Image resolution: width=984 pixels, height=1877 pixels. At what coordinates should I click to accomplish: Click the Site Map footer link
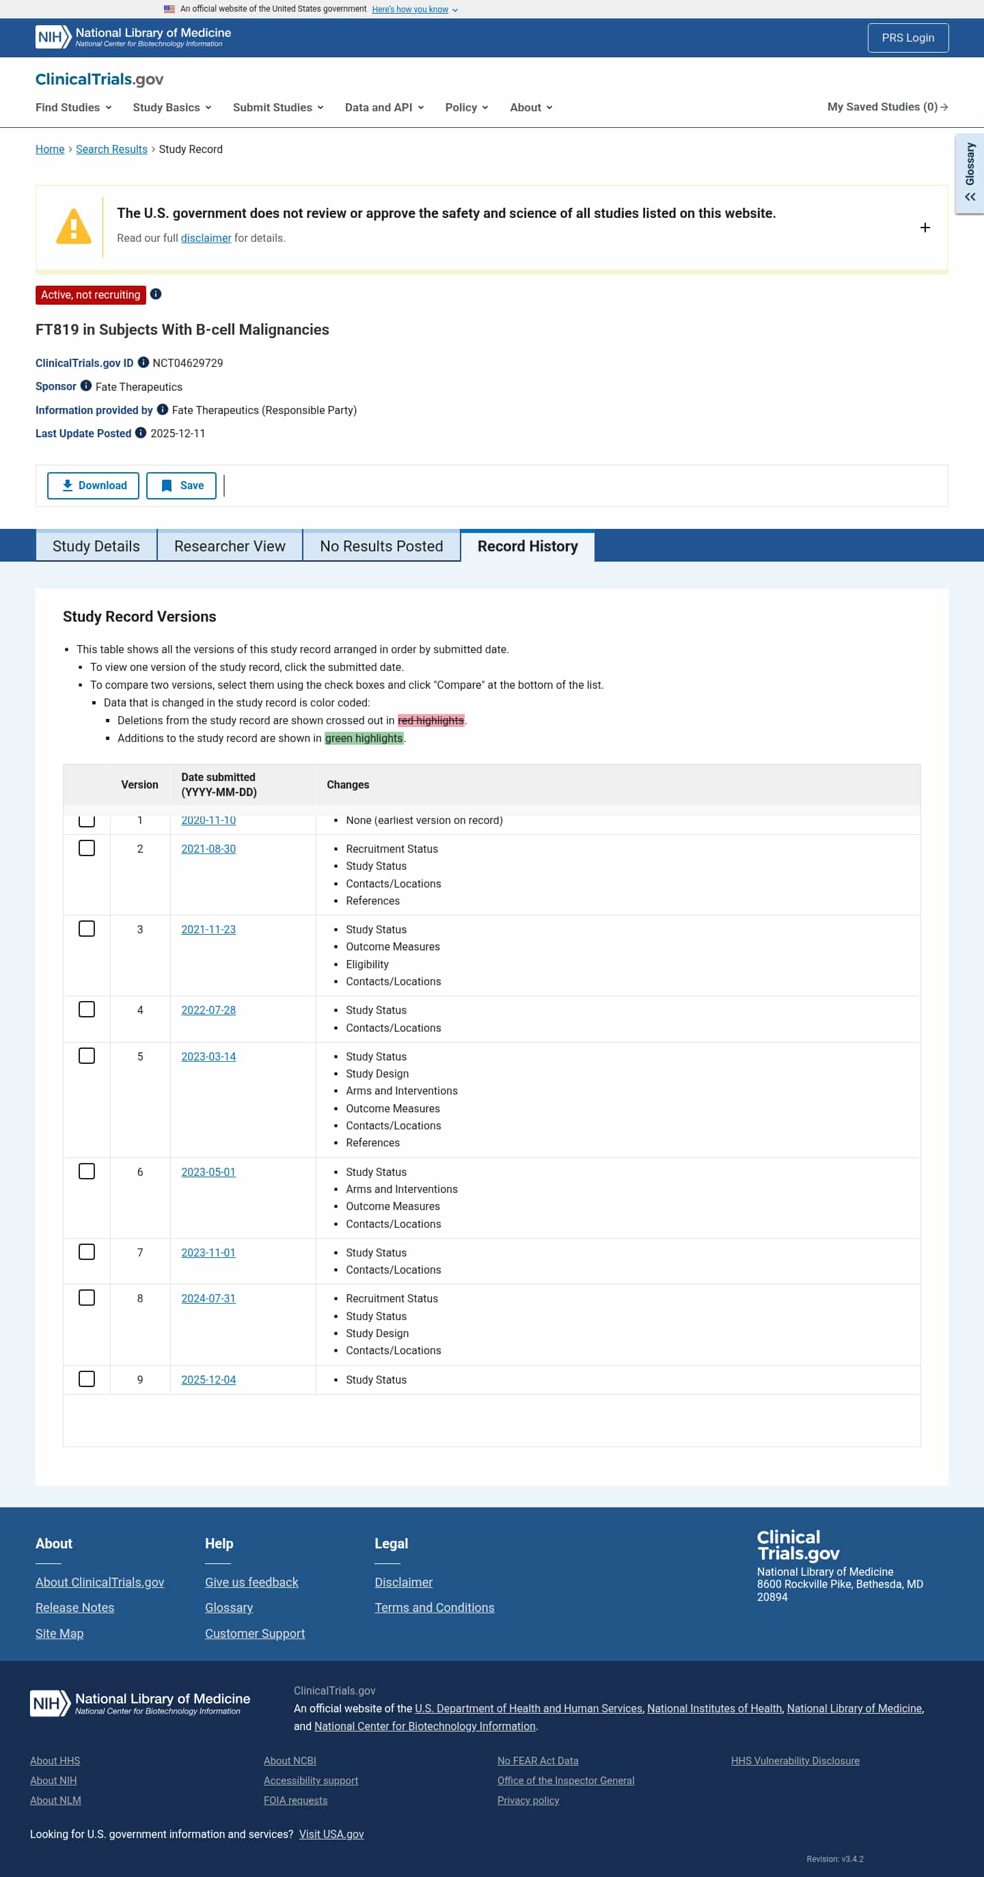click(x=59, y=1634)
